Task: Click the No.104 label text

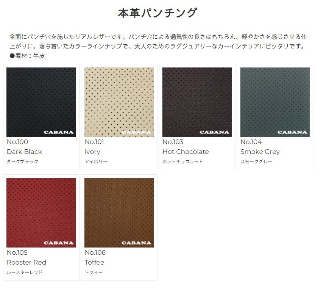Action: pyautogui.click(x=251, y=142)
